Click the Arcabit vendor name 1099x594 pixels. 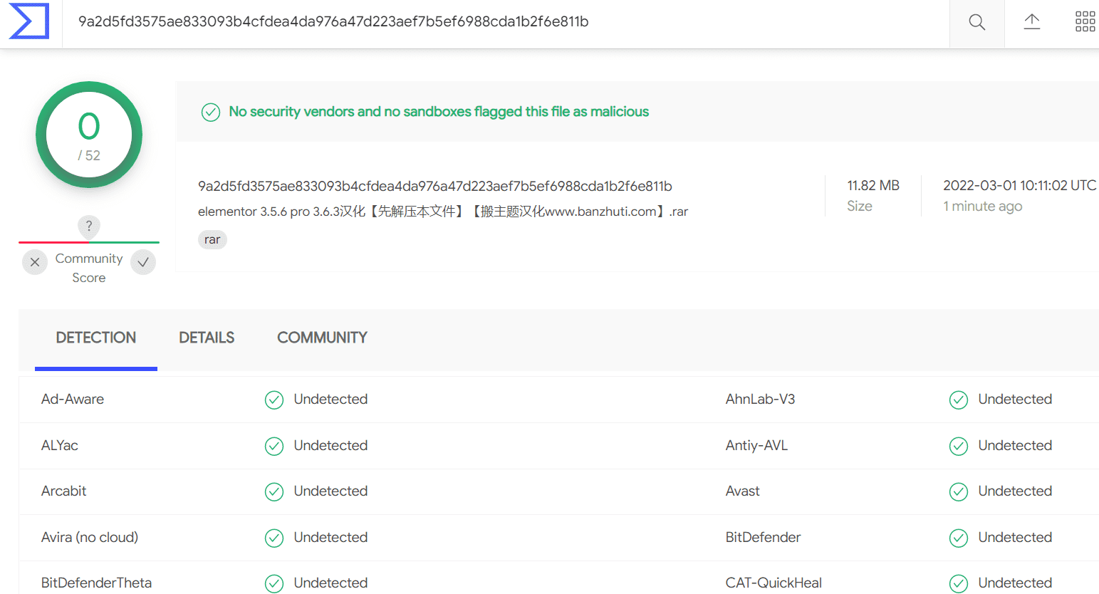(64, 491)
